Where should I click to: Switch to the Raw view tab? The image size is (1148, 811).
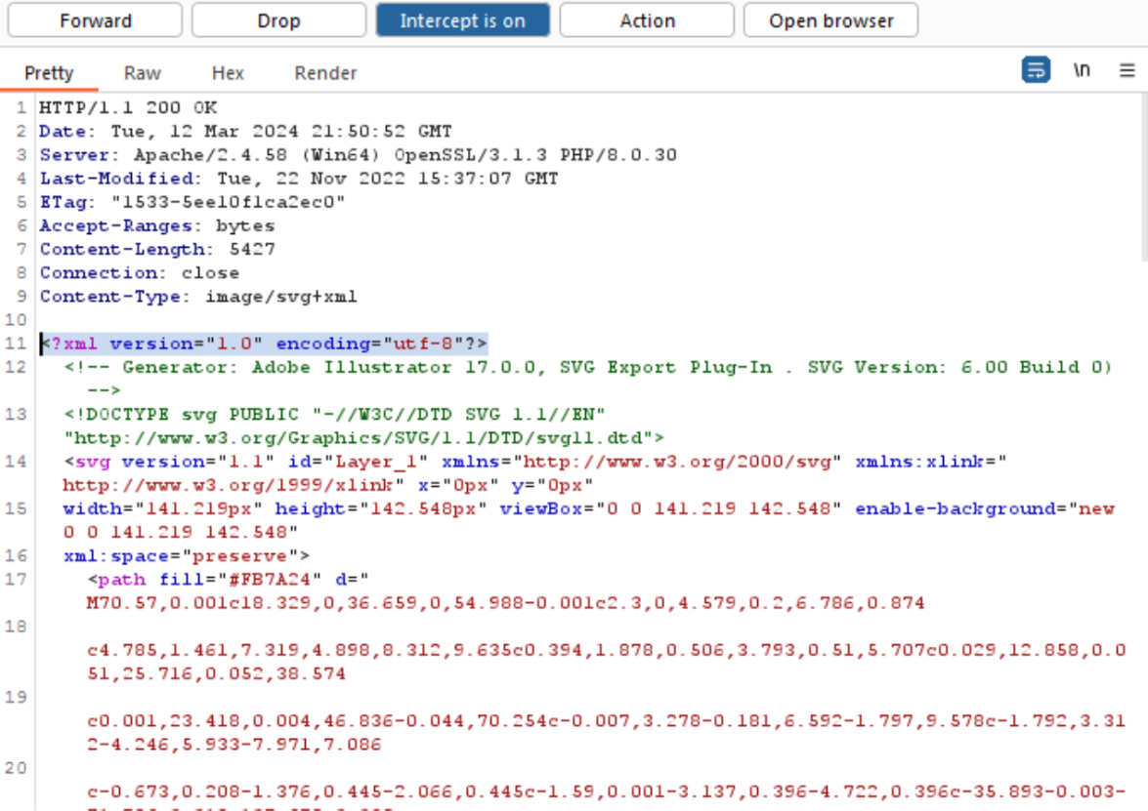point(143,73)
